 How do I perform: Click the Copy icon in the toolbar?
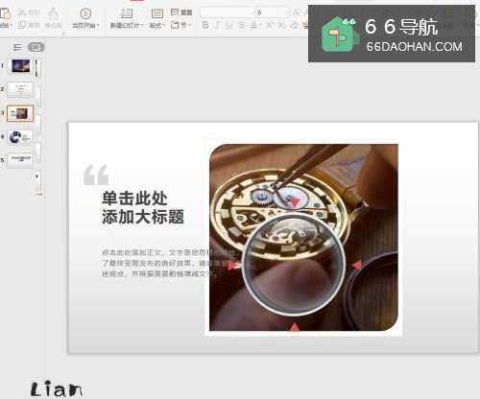click(x=22, y=25)
